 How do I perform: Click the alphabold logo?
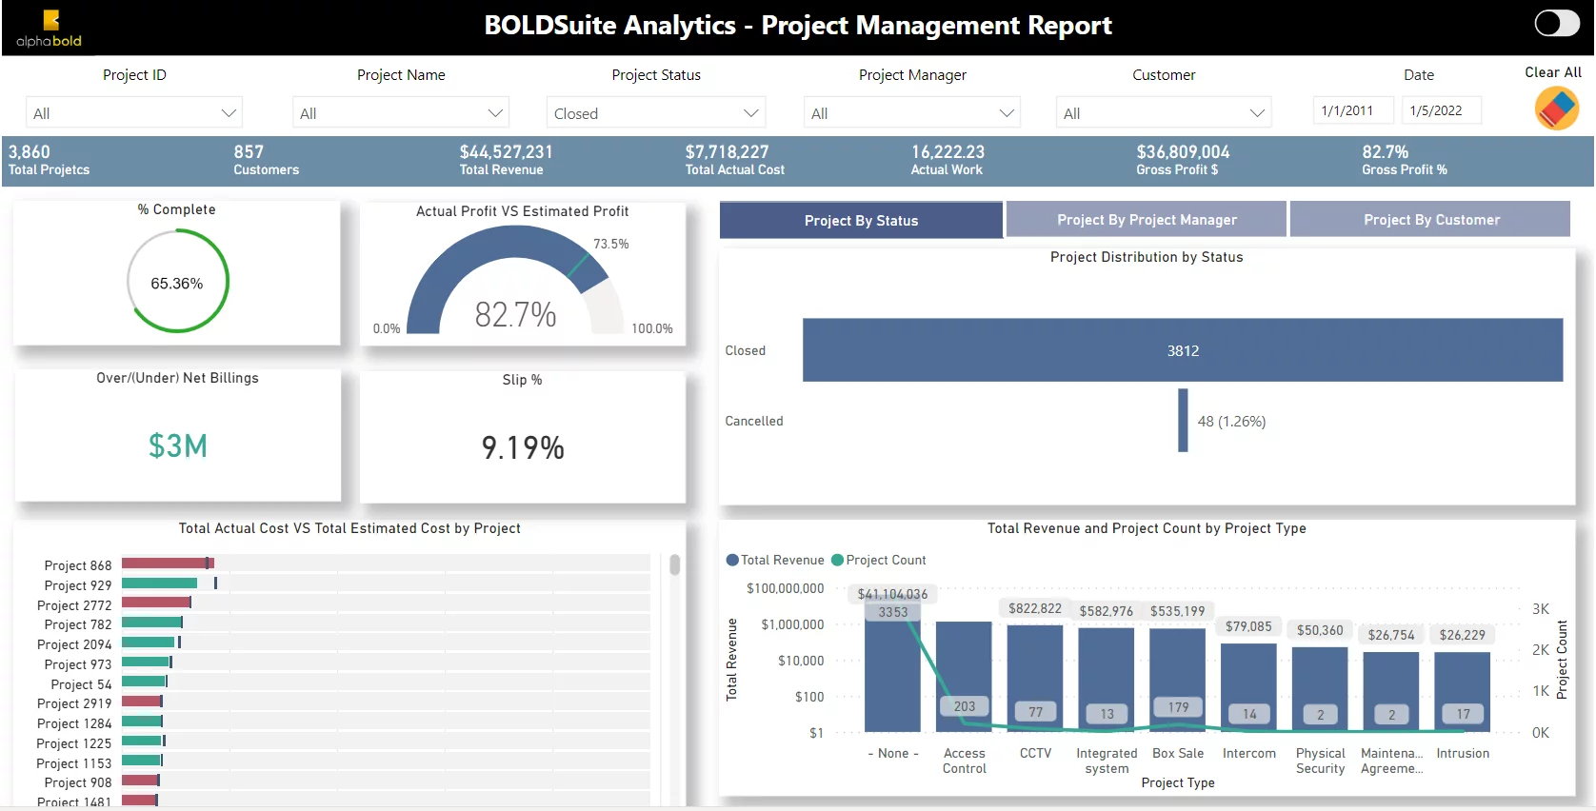(x=49, y=29)
